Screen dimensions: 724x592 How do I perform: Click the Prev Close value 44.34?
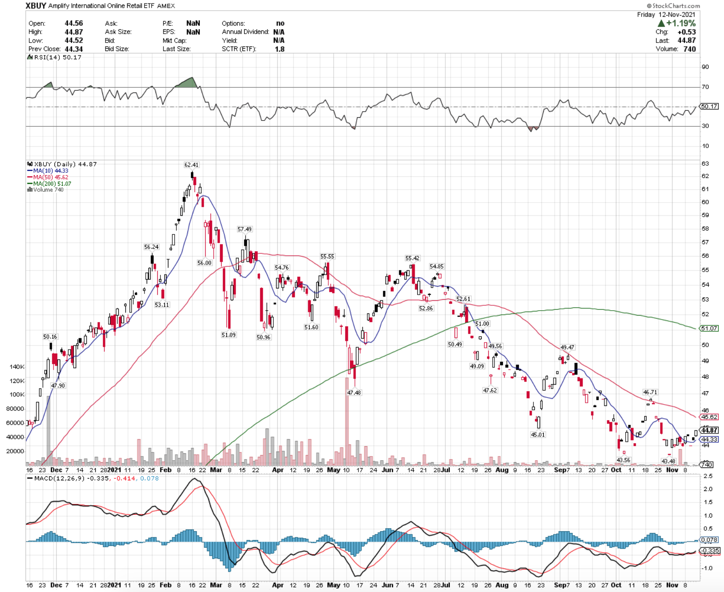74,49
